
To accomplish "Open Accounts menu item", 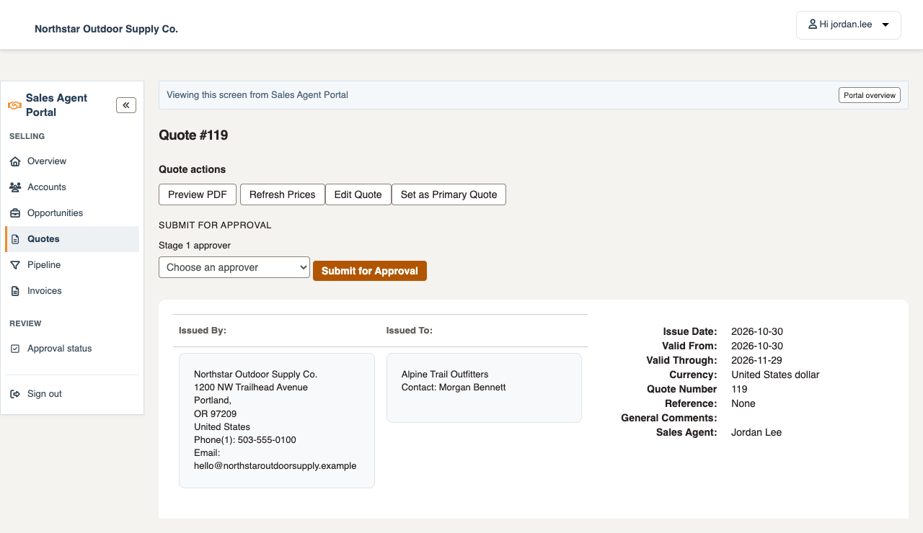I will [x=72, y=187].
